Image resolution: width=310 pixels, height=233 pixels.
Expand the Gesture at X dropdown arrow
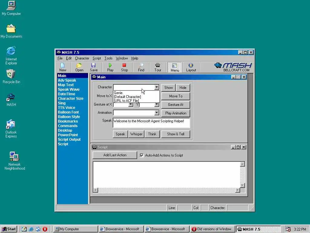130,105
